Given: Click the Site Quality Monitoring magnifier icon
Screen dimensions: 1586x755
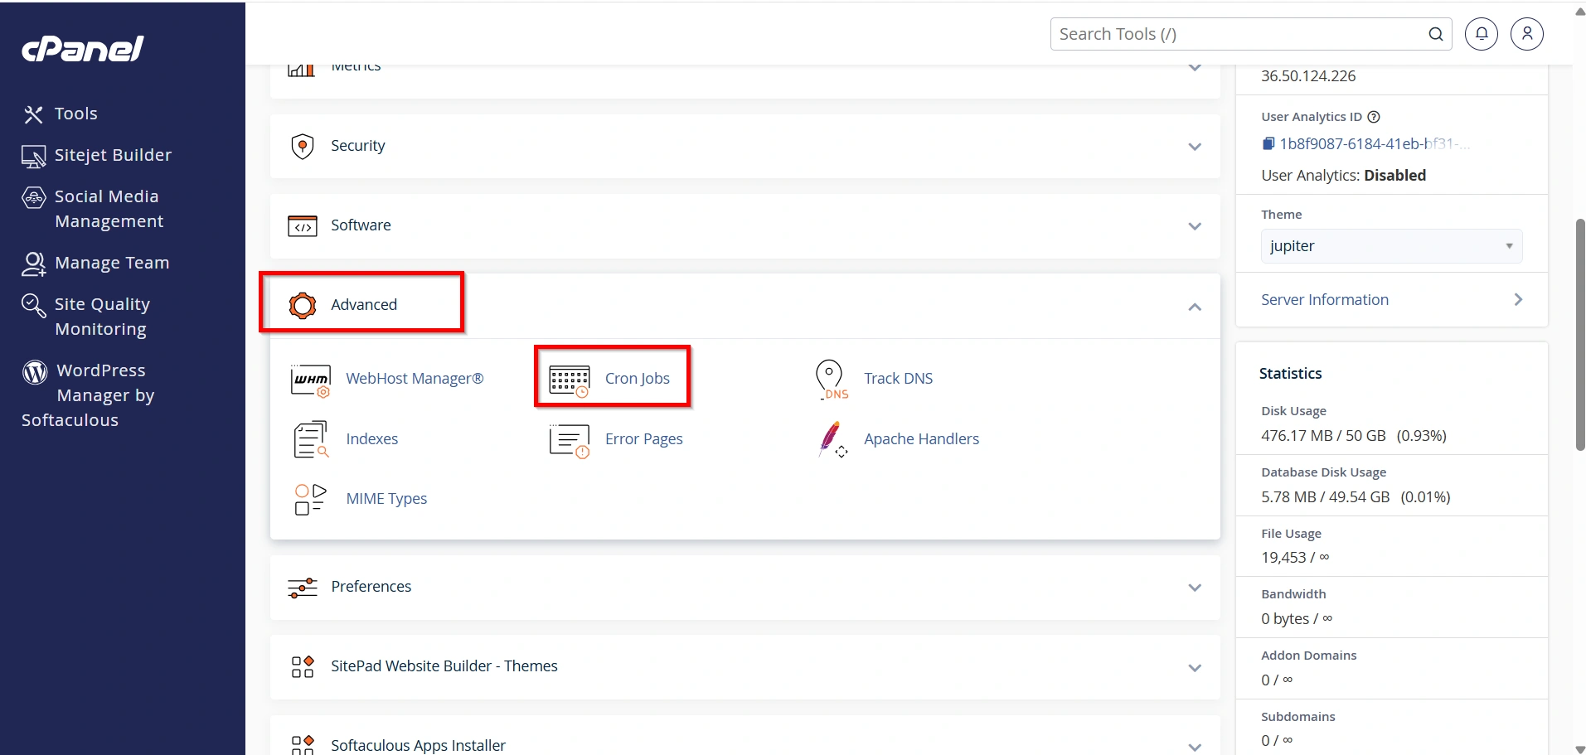Looking at the screenshot, I should (x=33, y=305).
